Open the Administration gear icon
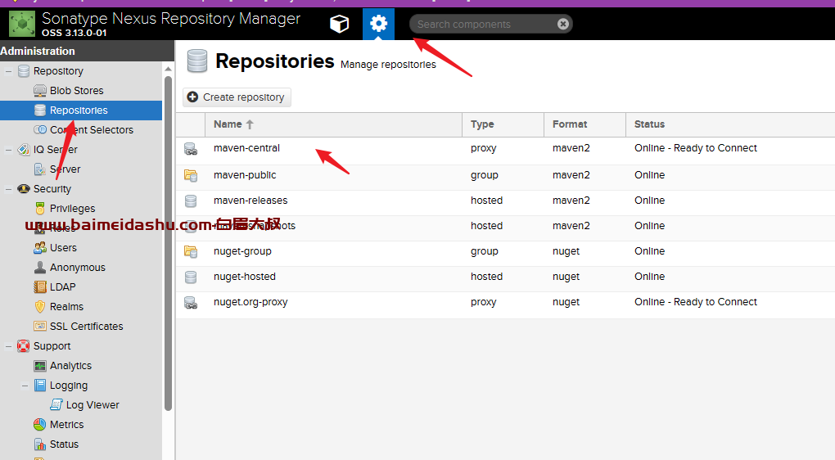835x460 pixels. point(379,24)
